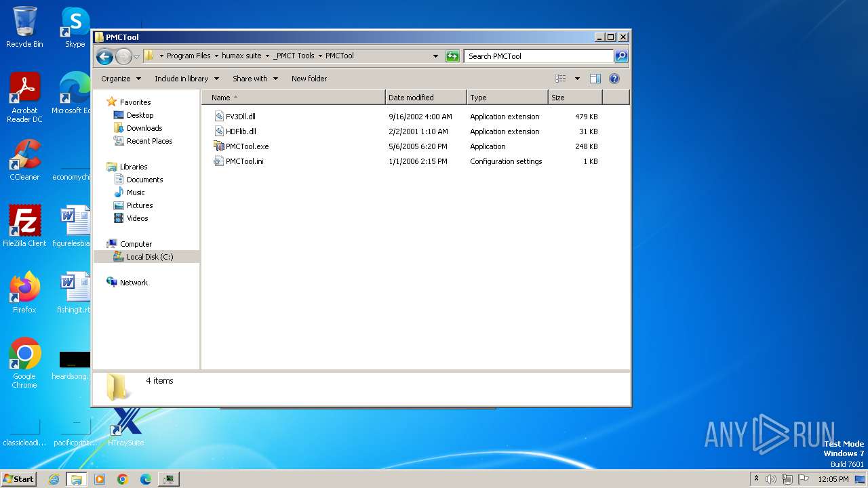Select the FV3Dll.dll file icon
The height and width of the screenshot is (488, 868).
[x=219, y=117]
